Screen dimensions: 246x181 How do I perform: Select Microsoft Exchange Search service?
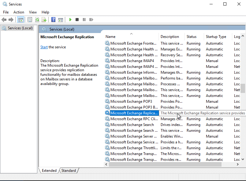tap(132, 124)
